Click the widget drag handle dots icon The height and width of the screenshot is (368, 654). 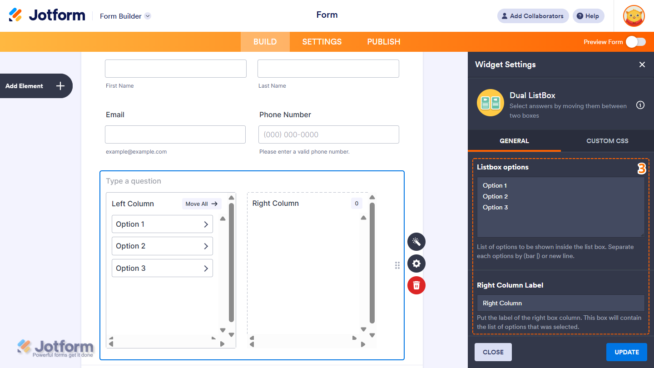click(x=397, y=265)
